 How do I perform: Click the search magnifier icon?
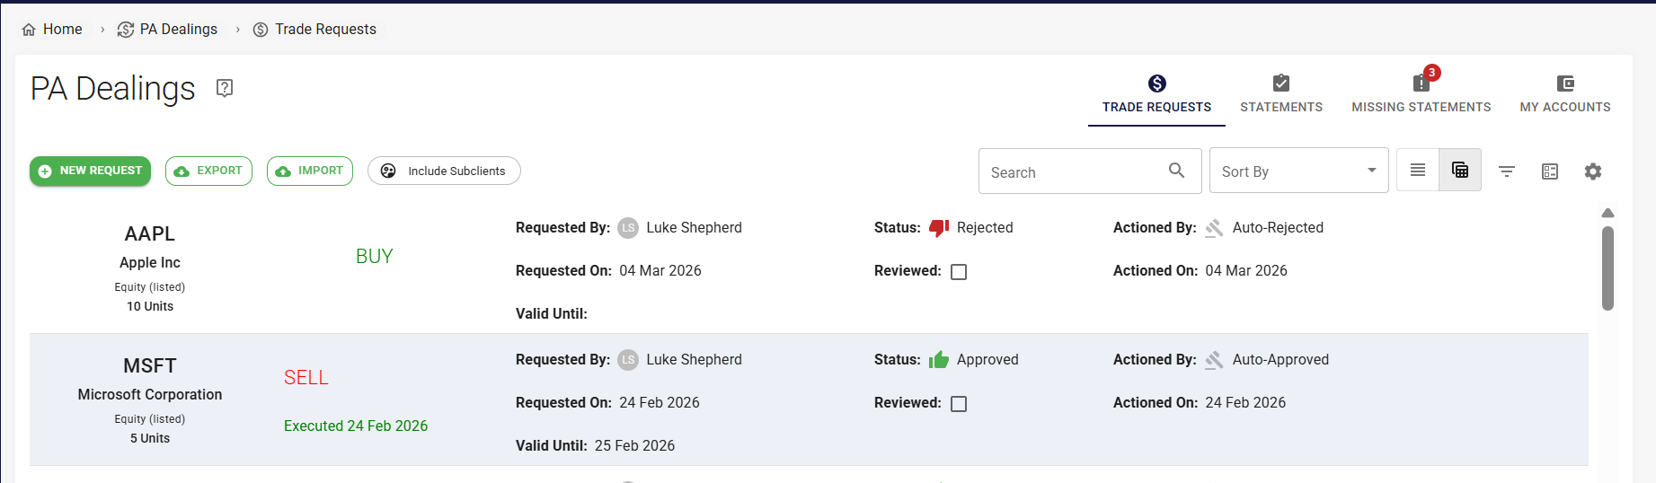coord(1176,171)
